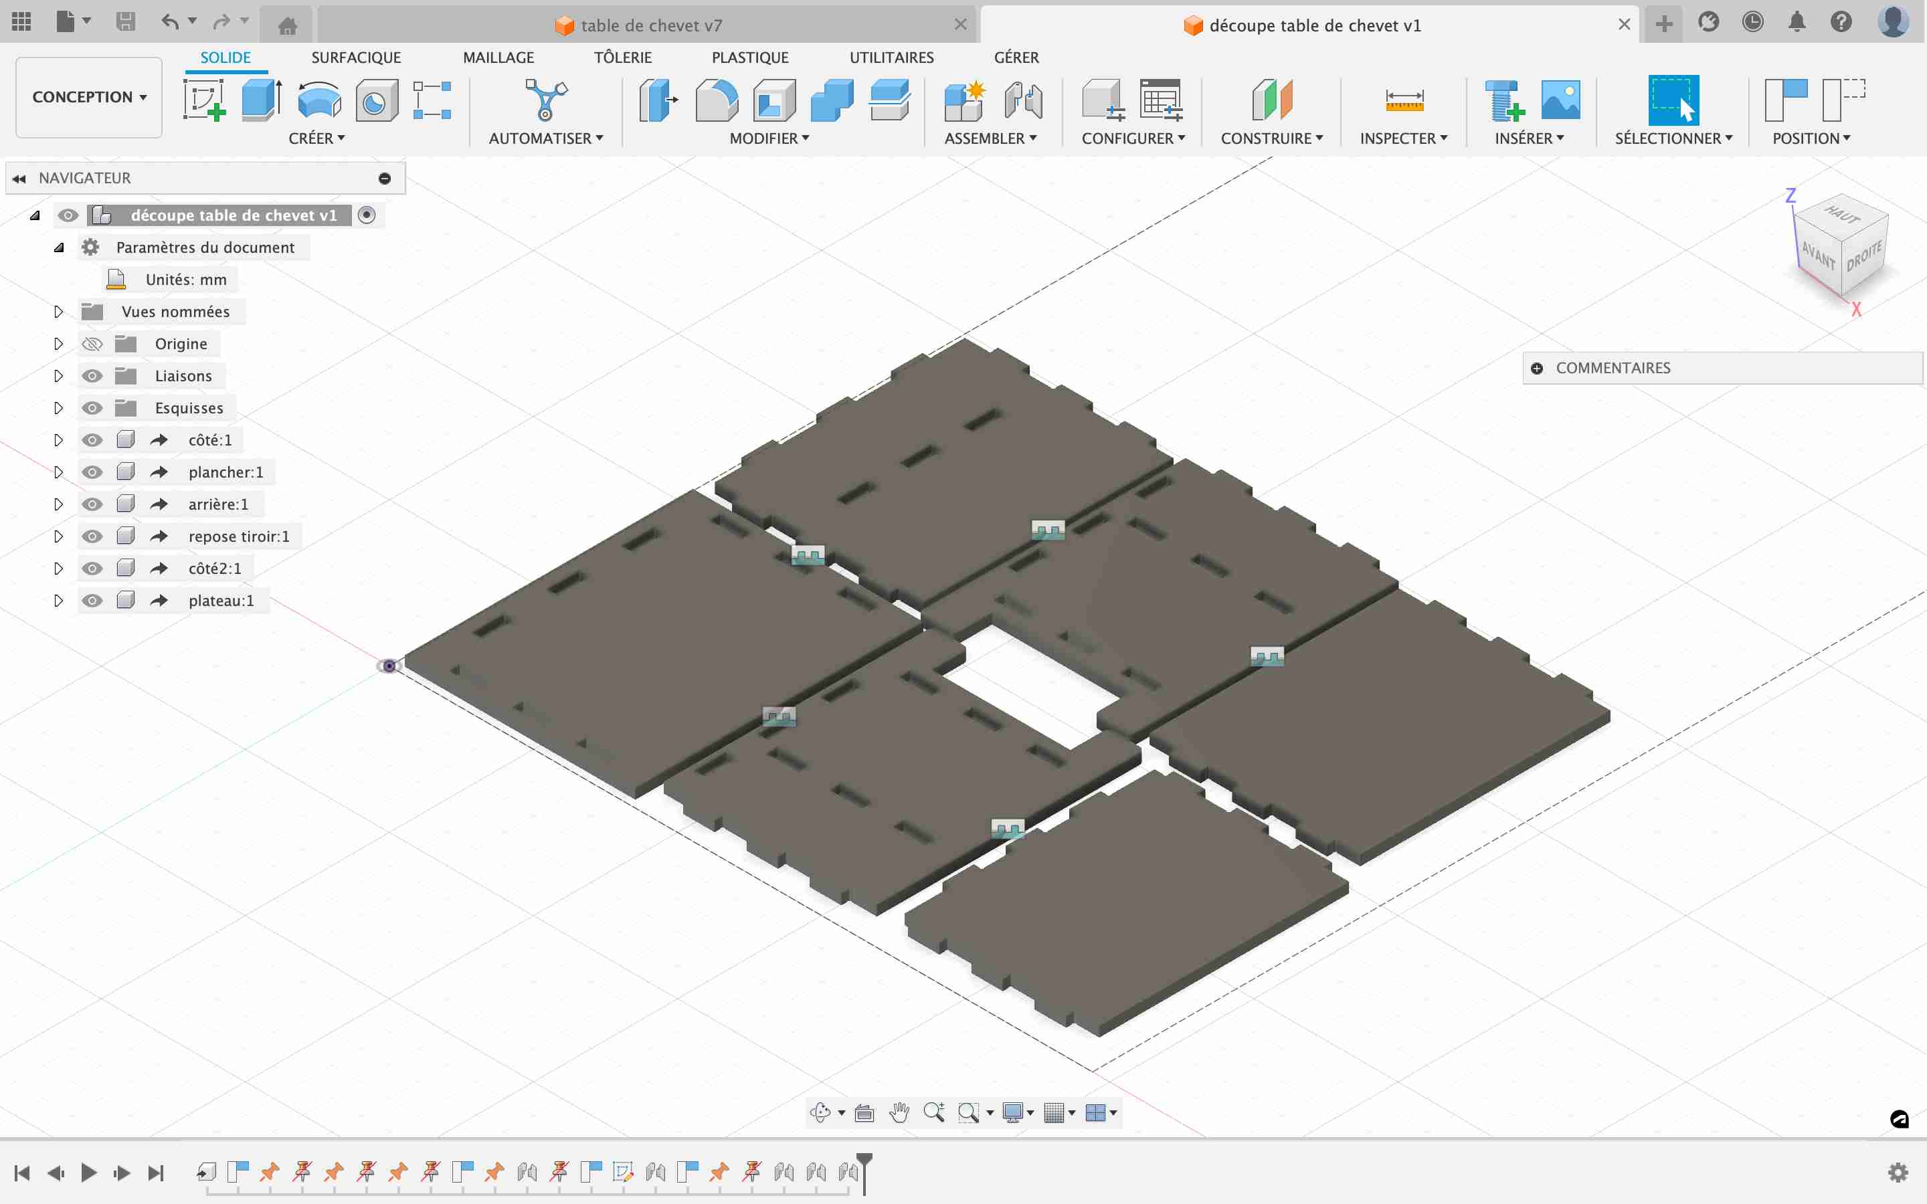Click the Look At icon in navigation bar
The width and height of the screenshot is (1927, 1204).
coord(864,1112)
